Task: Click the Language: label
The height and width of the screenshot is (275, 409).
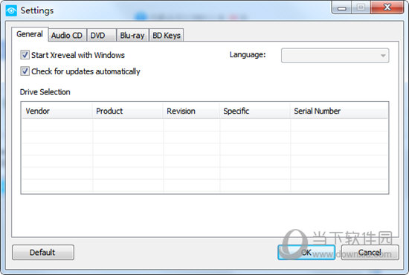Action: tap(248, 55)
